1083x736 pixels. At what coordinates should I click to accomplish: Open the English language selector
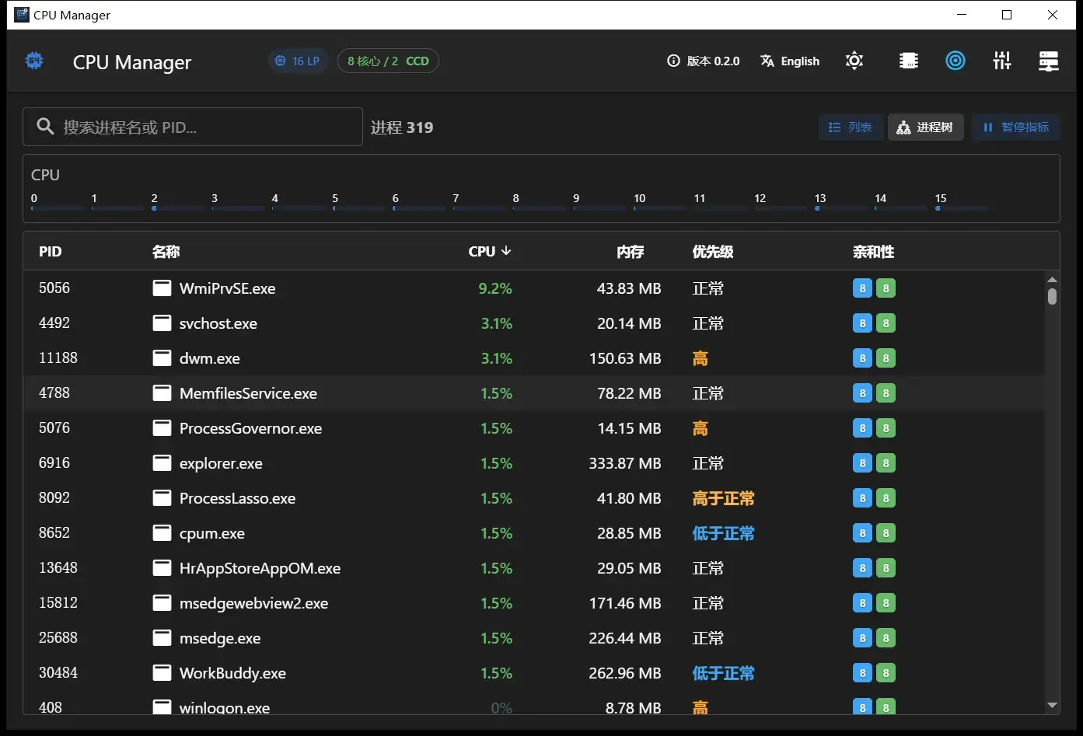(x=790, y=61)
